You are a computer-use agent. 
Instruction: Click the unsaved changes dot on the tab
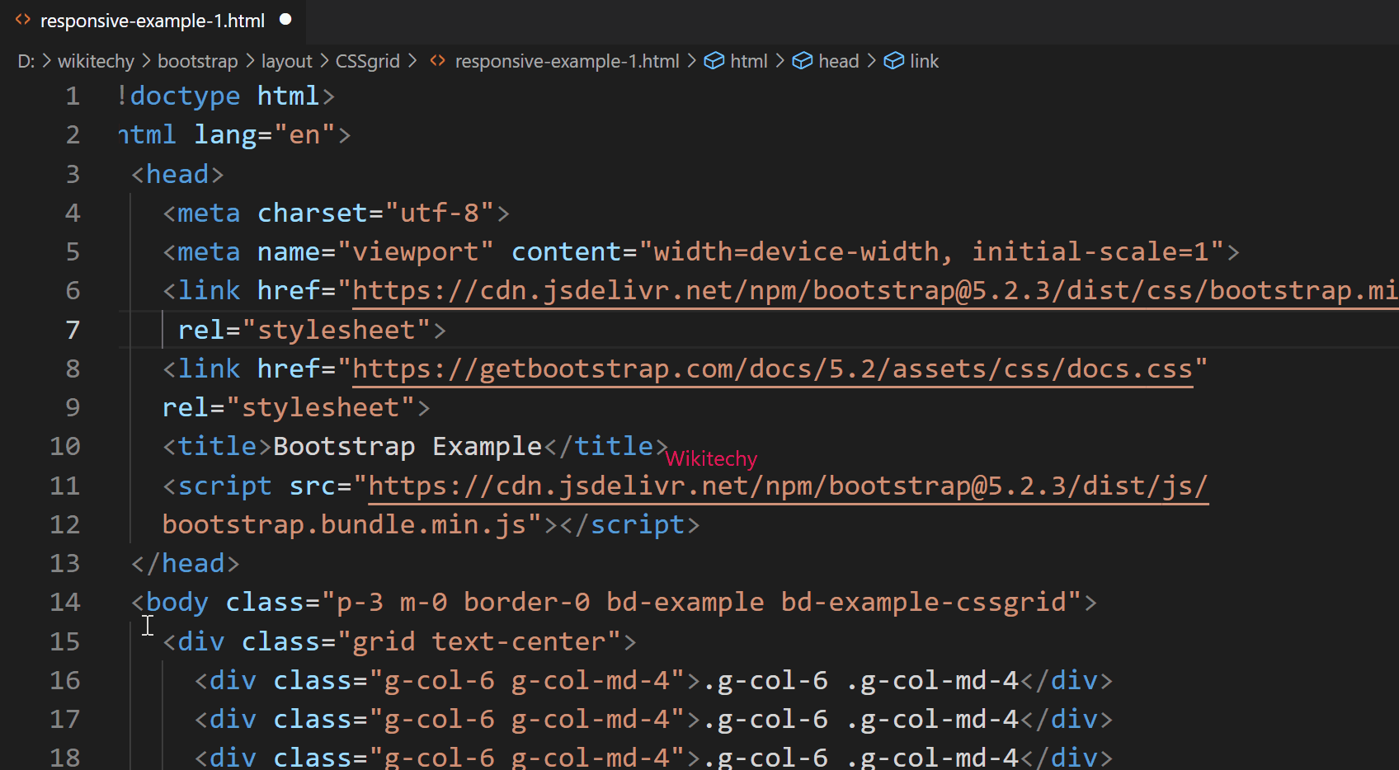pos(285,20)
